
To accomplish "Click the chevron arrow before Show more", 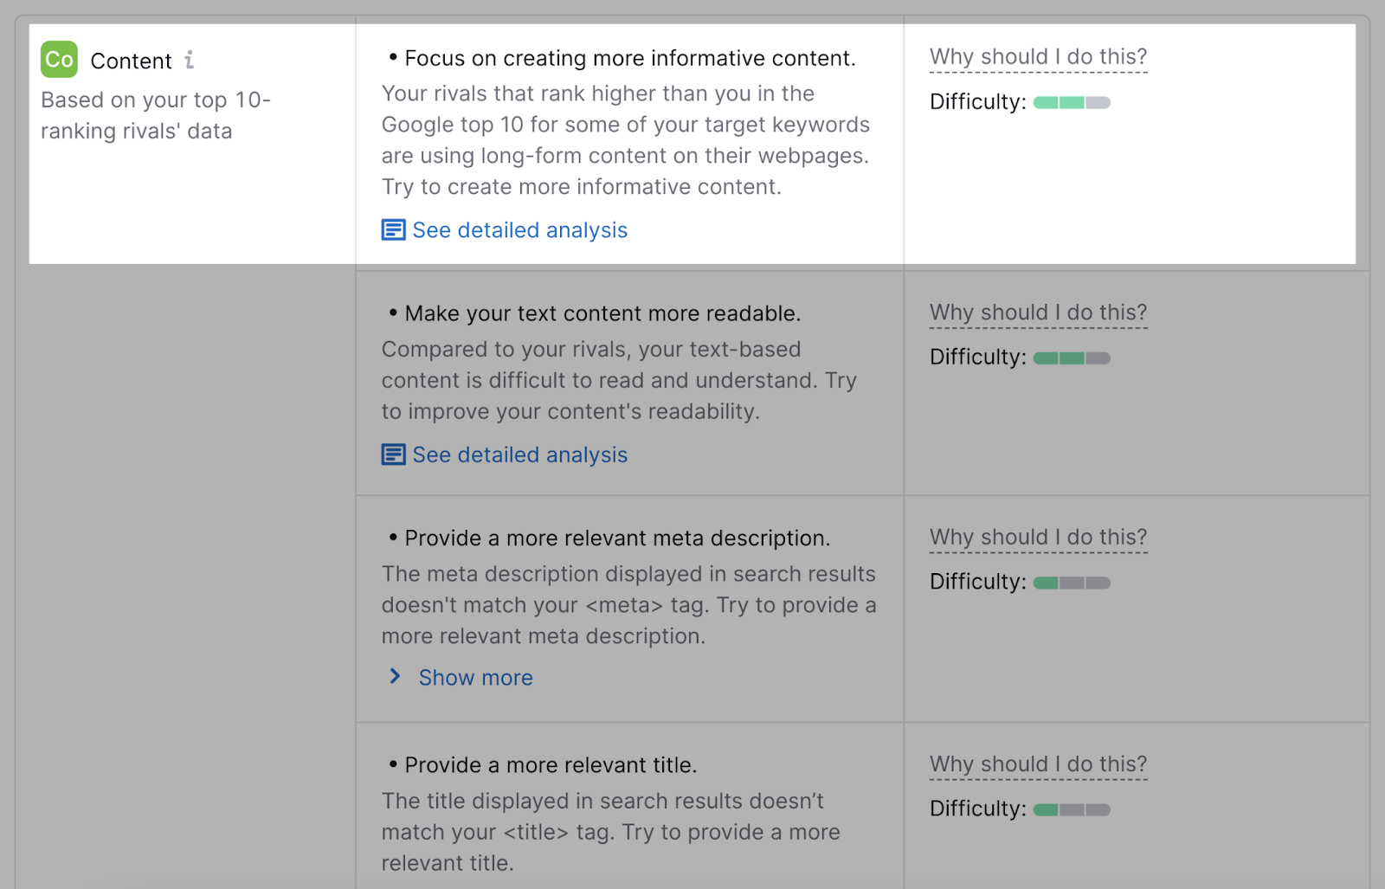I will pos(396,676).
